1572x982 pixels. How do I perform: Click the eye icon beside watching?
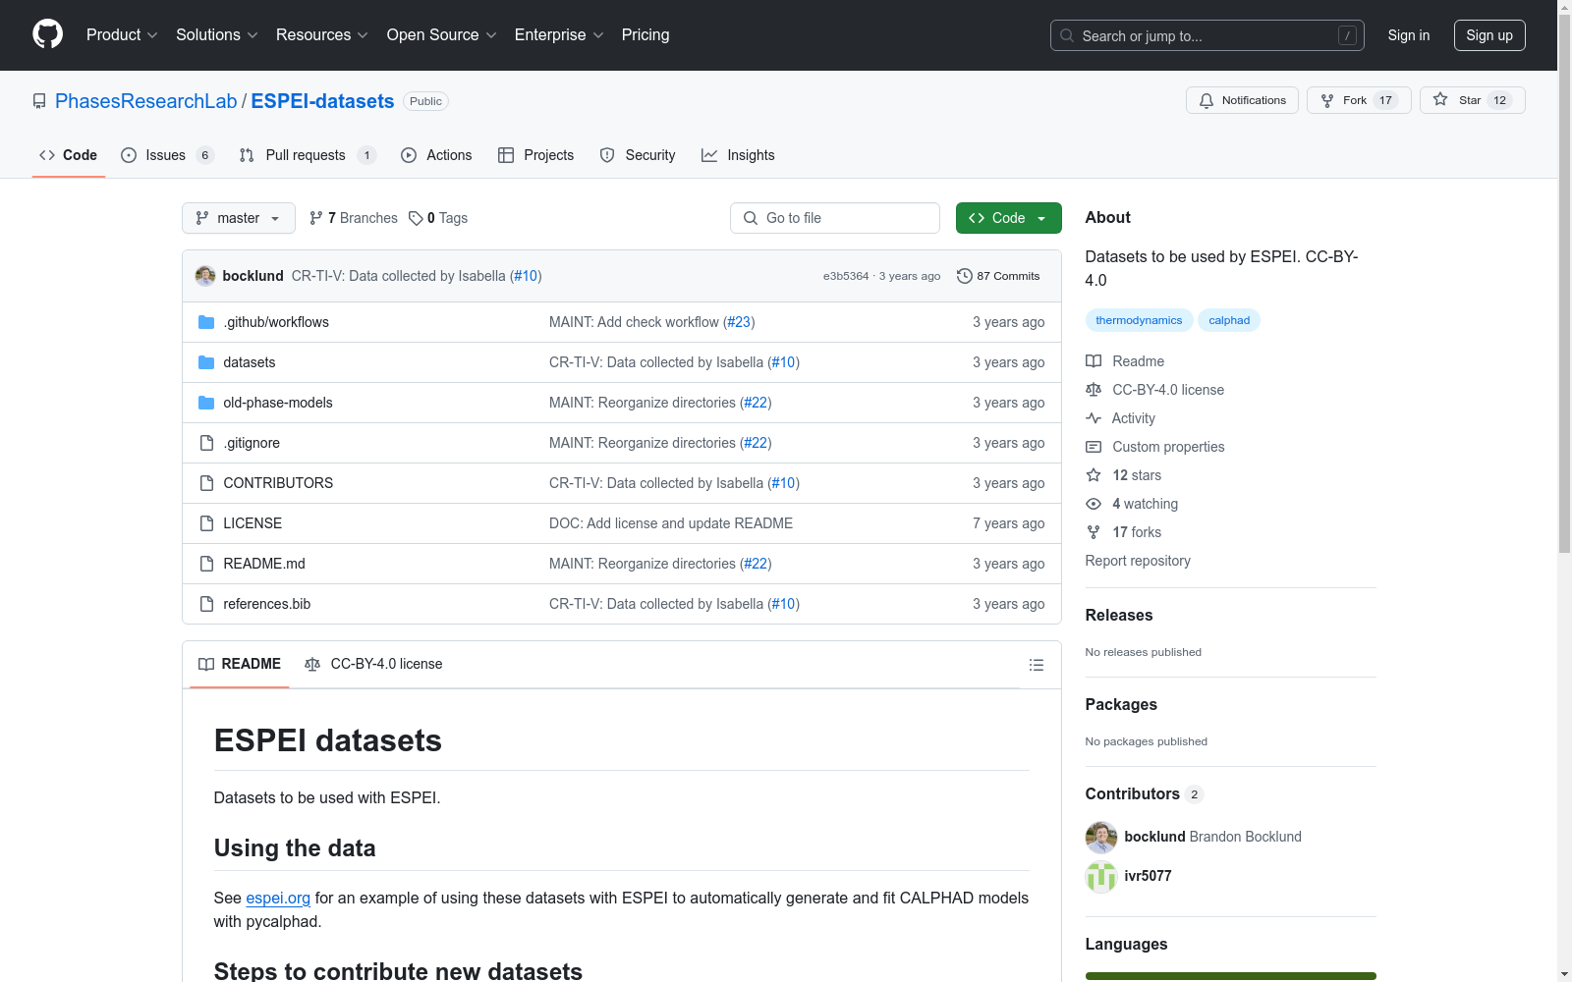(1094, 504)
